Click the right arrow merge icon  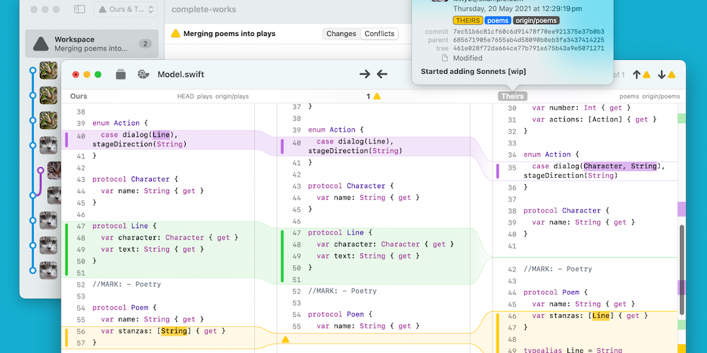[365, 74]
